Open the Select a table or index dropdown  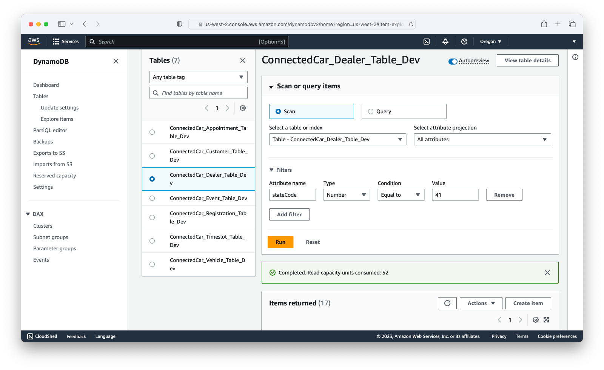tap(337, 139)
